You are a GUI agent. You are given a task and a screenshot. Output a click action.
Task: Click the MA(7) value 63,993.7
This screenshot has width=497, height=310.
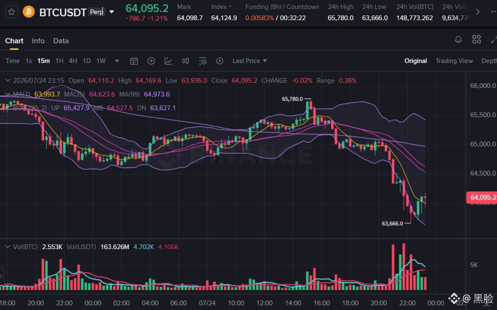(47, 94)
